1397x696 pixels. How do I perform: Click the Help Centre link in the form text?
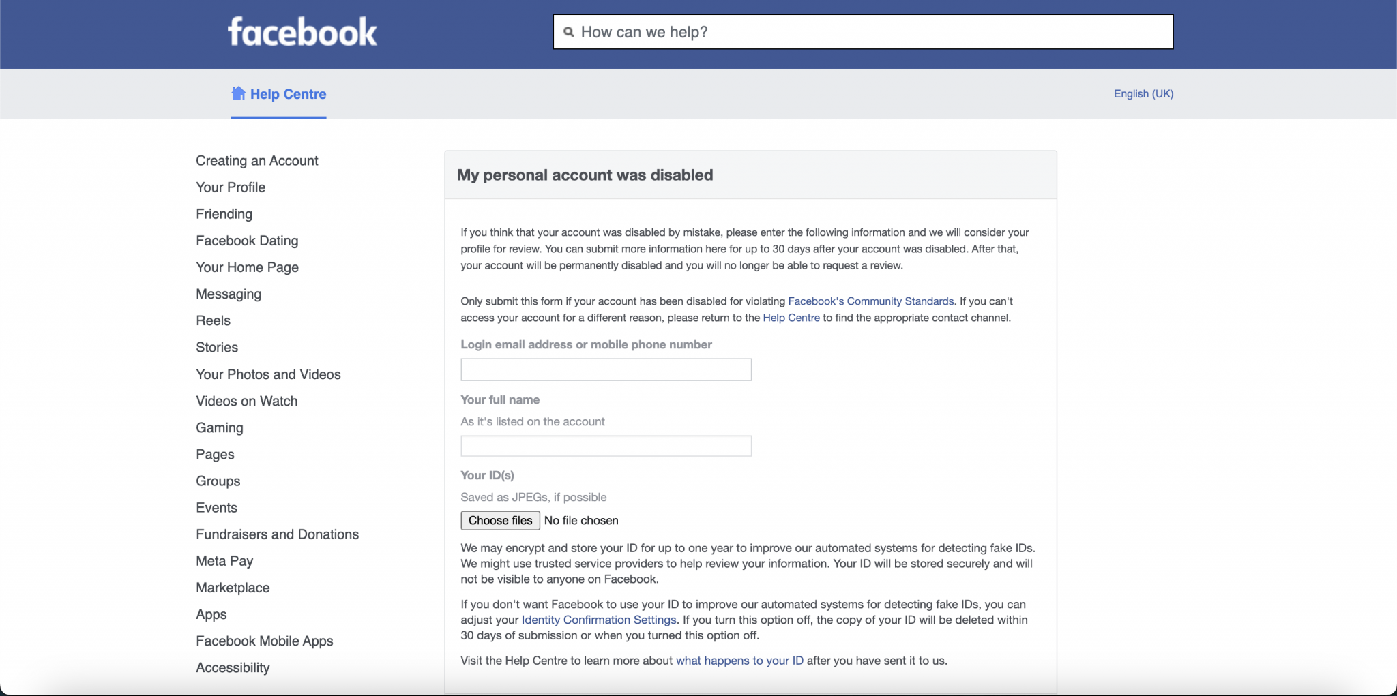(791, 317)
